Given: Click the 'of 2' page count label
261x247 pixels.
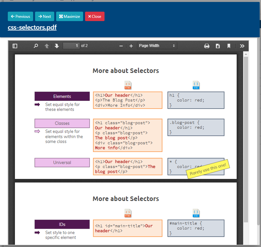Looking at the screenshot, I should pyautogui.click(x=84, y=46).
